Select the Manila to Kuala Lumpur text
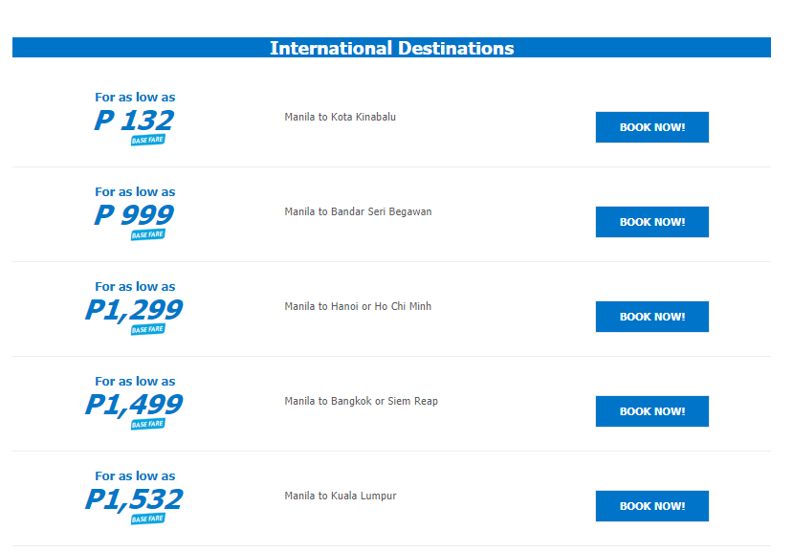 click(x=341, y=496)
